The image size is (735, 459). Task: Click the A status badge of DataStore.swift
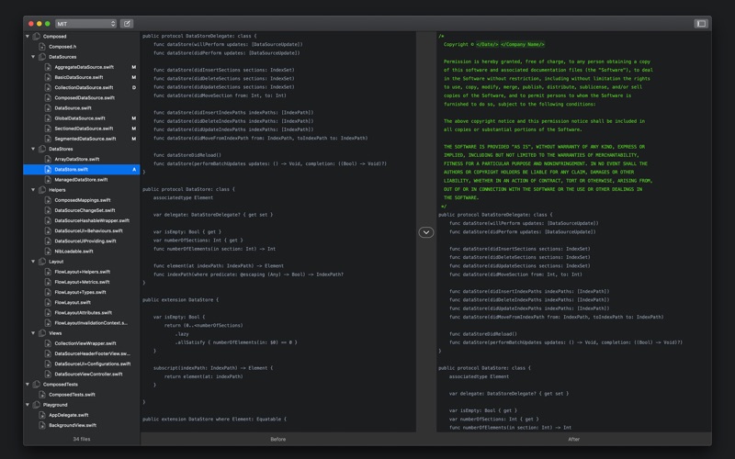[134, 170]
